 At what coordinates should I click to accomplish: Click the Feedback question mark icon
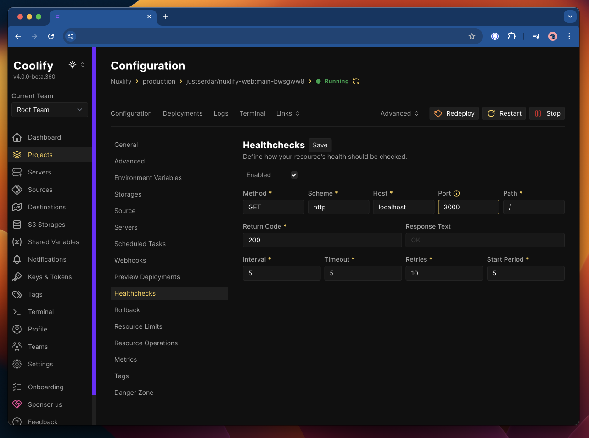tap(17, 421)
